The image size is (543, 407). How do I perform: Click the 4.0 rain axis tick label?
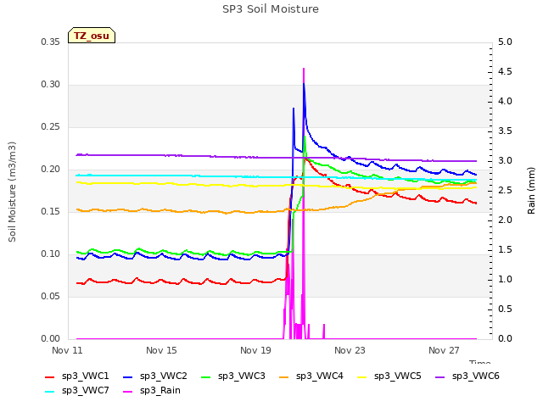coord(505,102)
